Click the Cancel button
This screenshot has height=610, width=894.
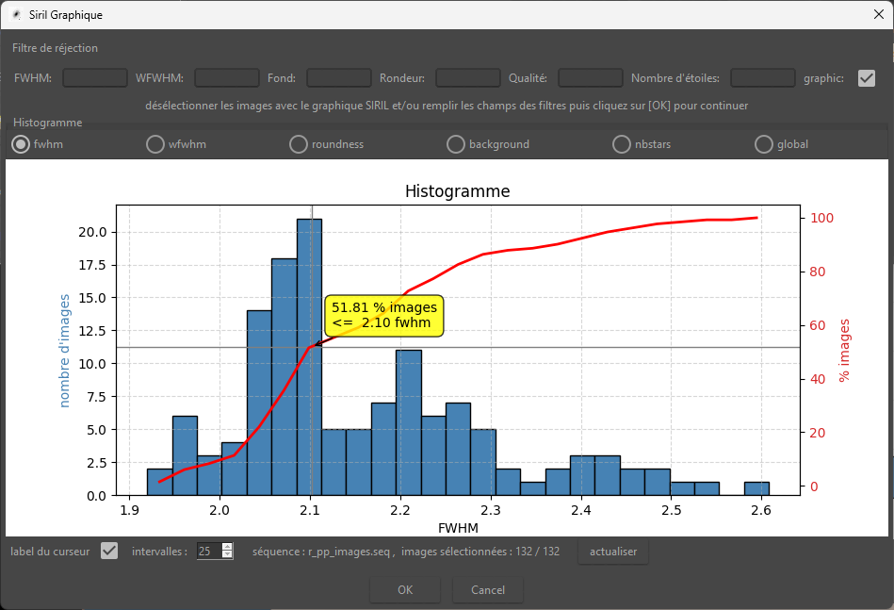pos(487,590)
